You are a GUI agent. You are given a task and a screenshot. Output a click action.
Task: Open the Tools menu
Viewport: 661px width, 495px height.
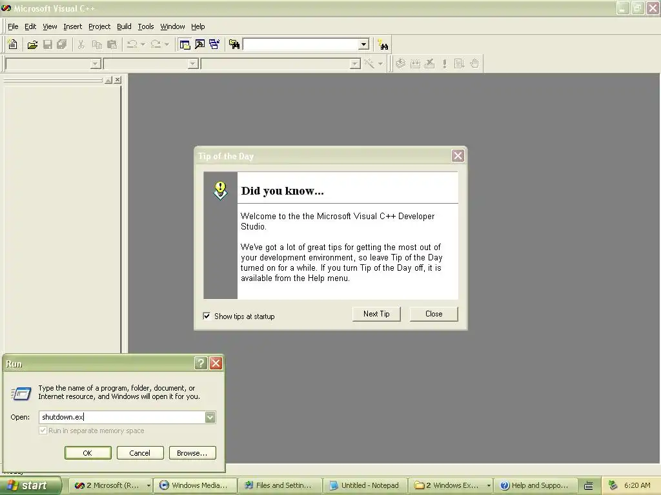pos(146,26)
